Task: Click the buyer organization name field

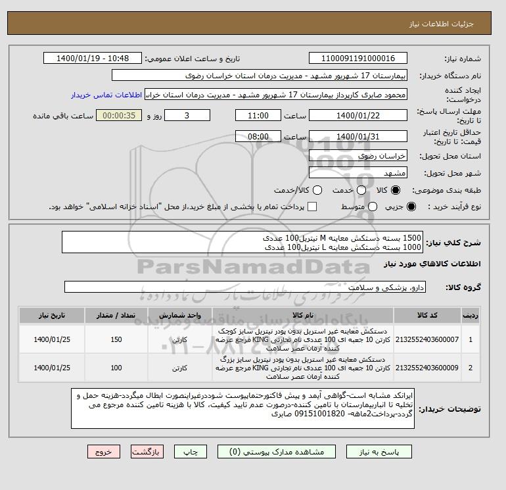Action: tap(260, 75)
